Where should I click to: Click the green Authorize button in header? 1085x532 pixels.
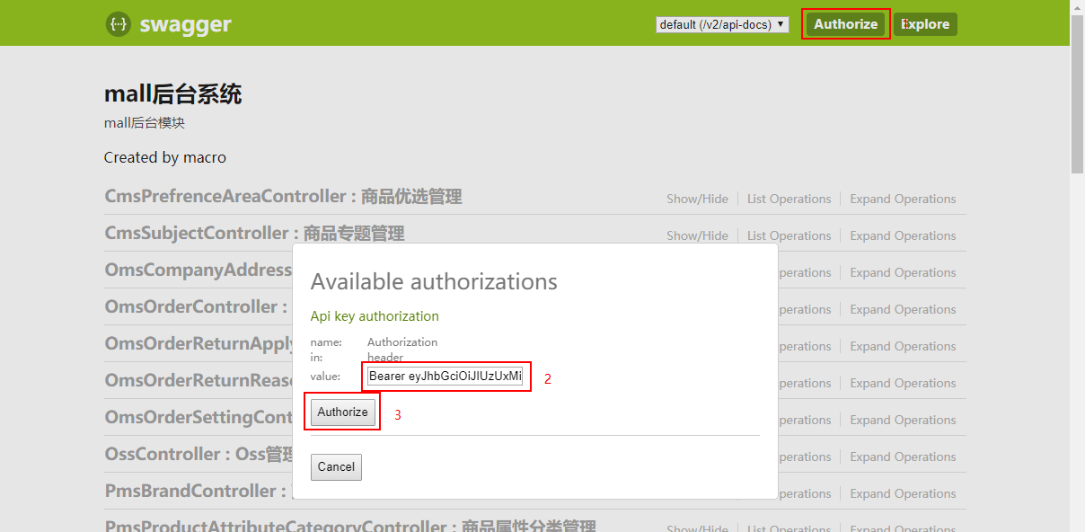tap(845, 24)
